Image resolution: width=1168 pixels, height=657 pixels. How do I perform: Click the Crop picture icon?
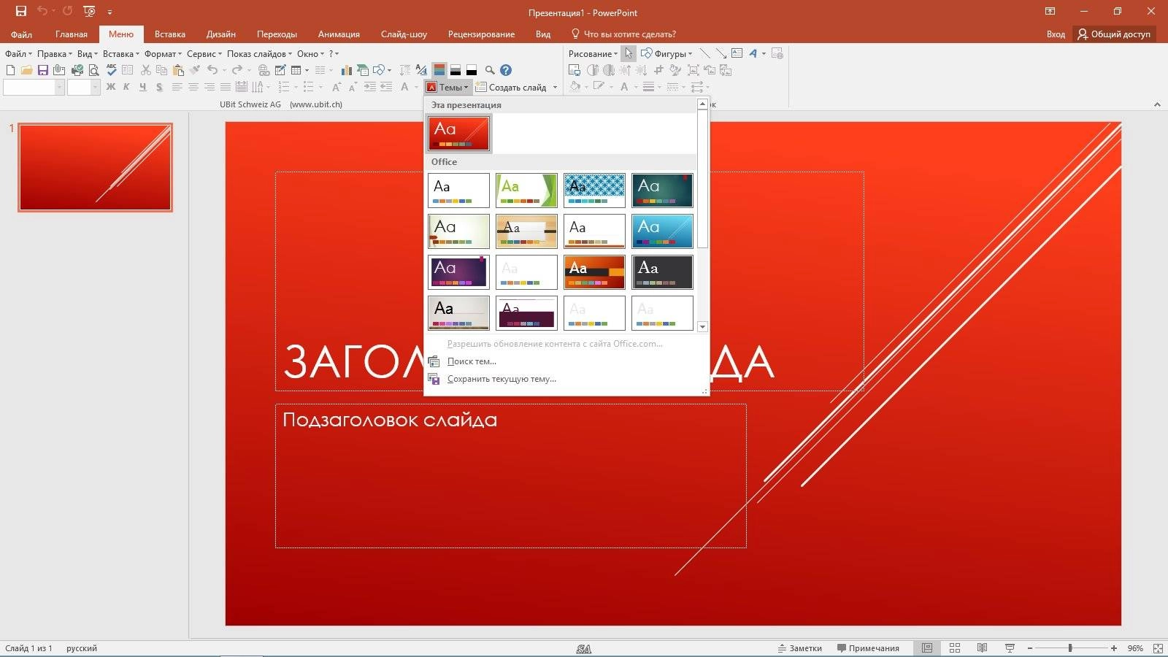click(x=658, y=70)
